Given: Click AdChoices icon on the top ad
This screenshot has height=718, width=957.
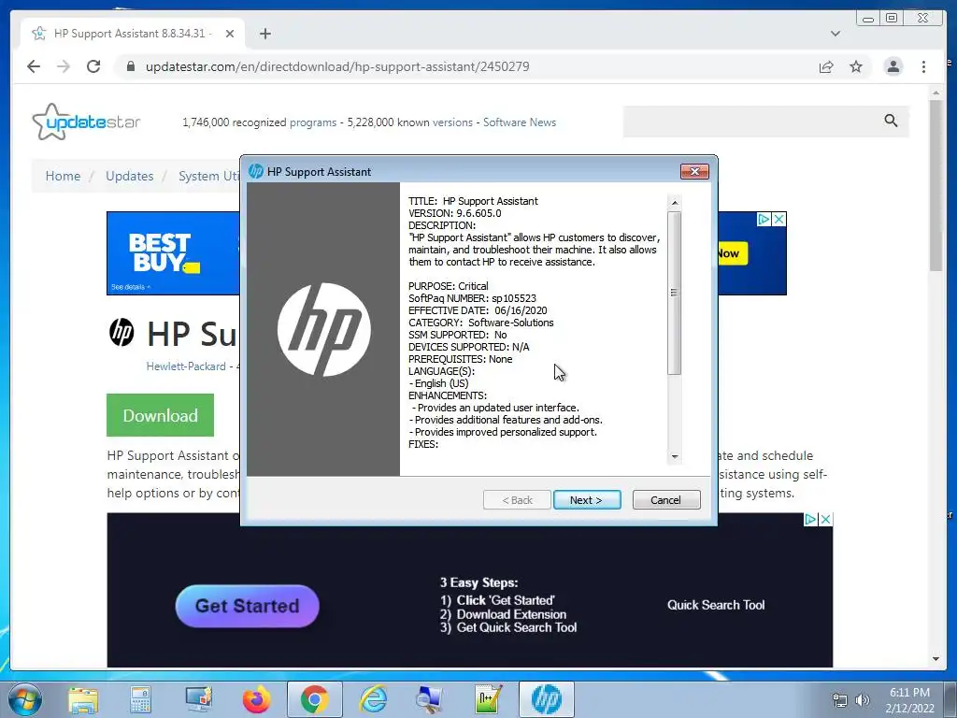Looking at the screenshot, I should click(x=764, y=219).
